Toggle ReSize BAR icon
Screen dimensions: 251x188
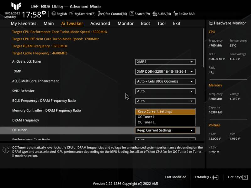[176, 13]
